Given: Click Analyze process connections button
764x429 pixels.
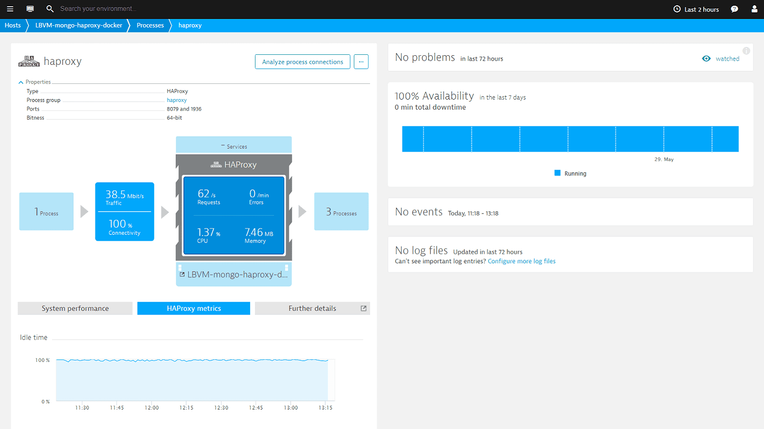Looking at the screenshot, I should click(x=302, y=62).
